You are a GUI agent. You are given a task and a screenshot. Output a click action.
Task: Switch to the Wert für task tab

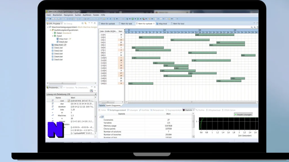click(x=125, y=24)
